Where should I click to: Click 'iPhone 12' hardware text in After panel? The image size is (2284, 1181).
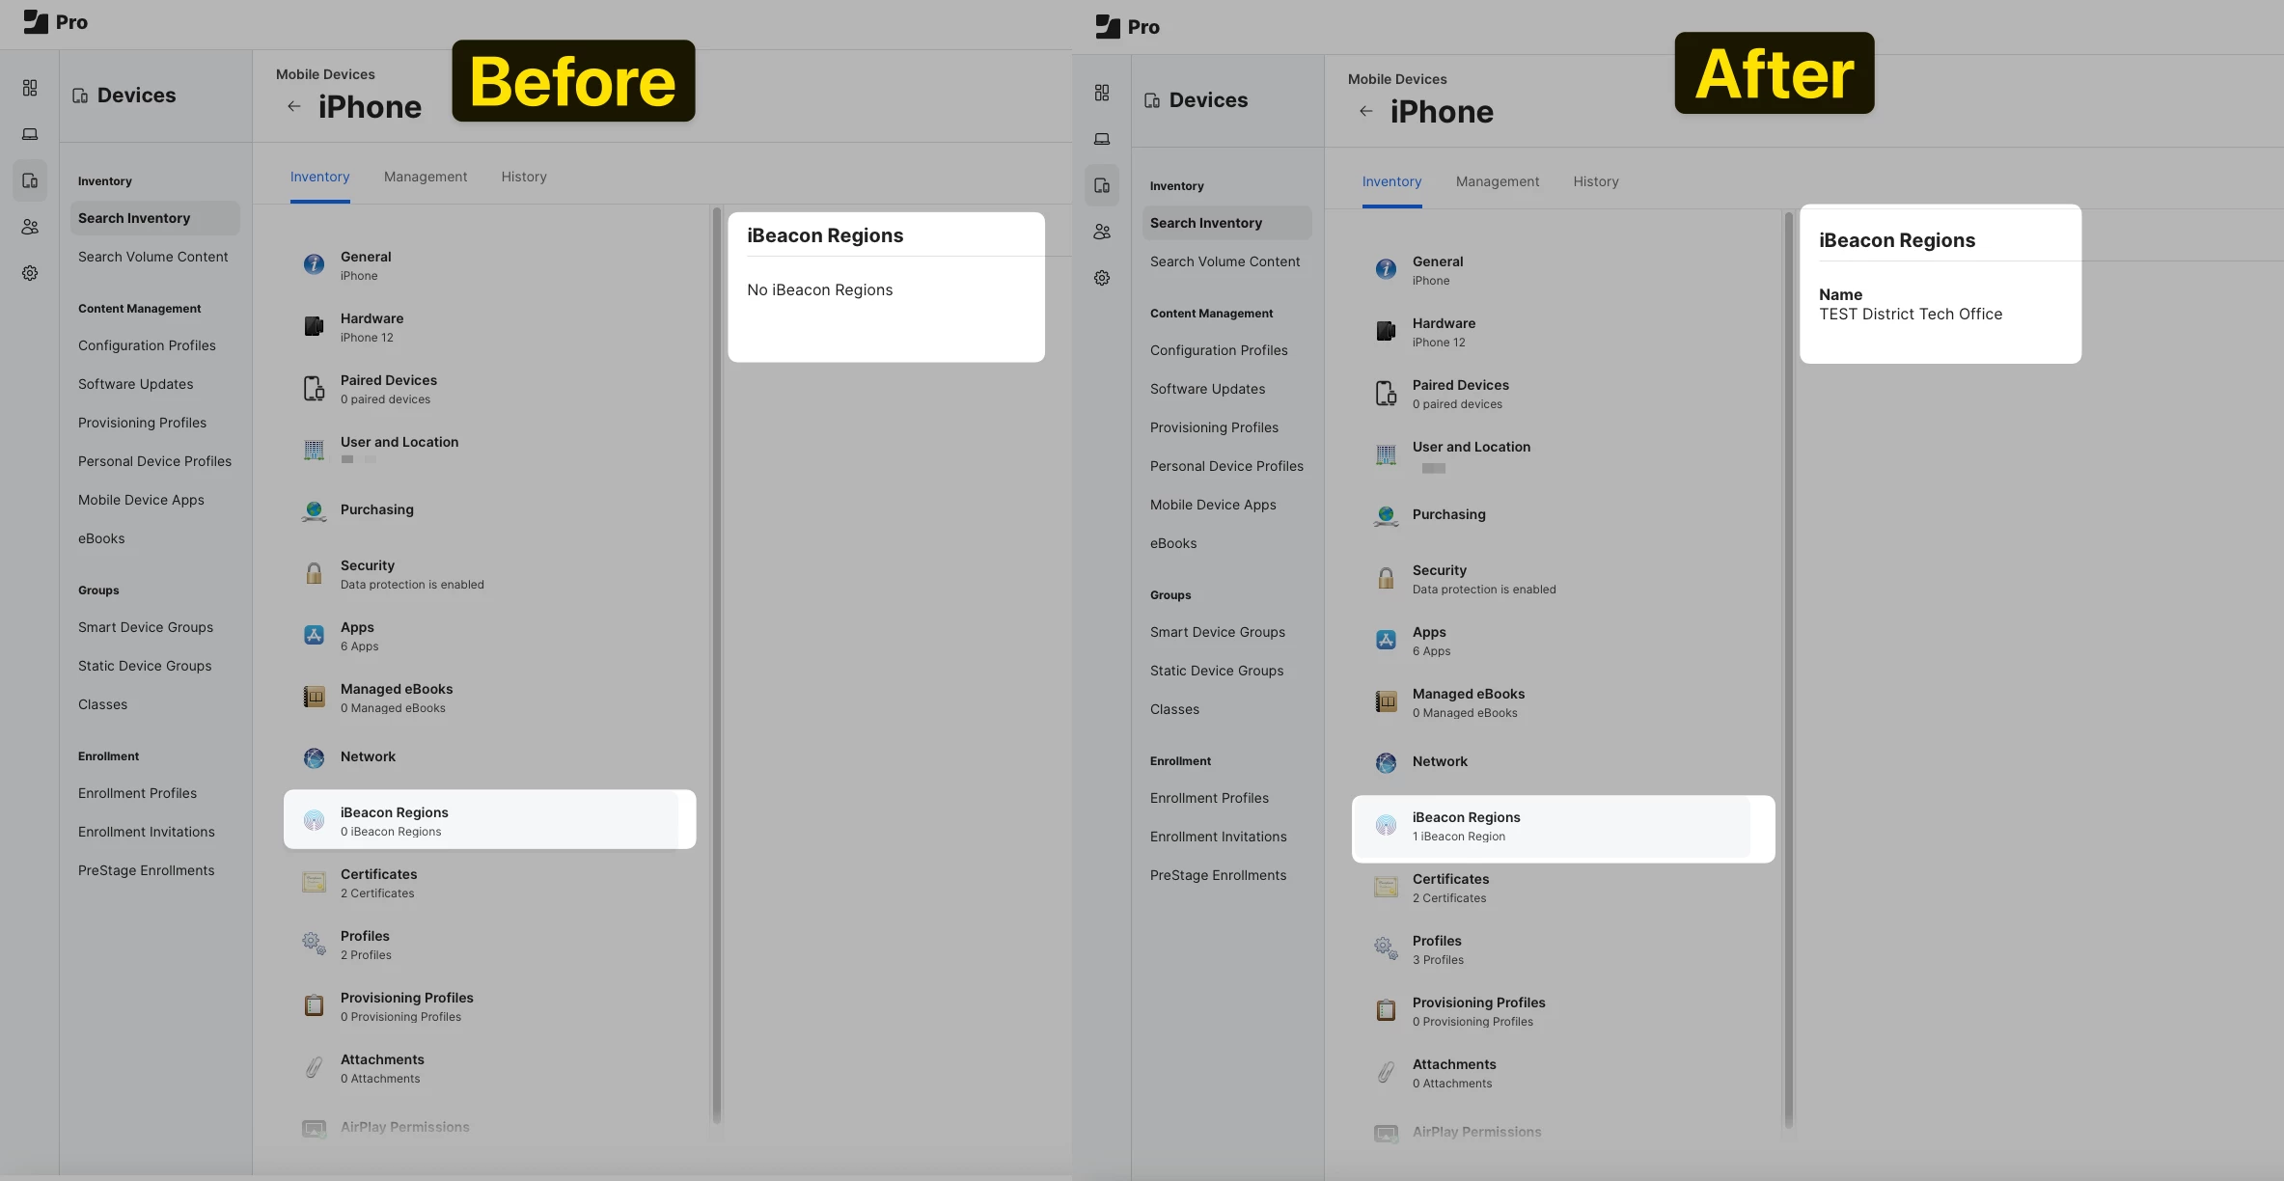click(x=1439, y=343)
